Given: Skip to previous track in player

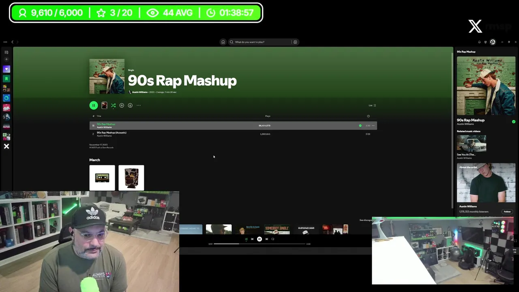Looking at the screenshot, I should tap(252, 239).
